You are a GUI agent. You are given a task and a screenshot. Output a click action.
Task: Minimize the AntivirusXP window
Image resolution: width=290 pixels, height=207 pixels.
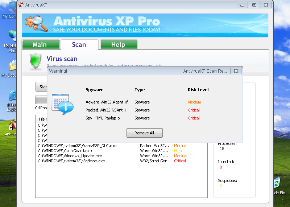(x=242, y=5)
